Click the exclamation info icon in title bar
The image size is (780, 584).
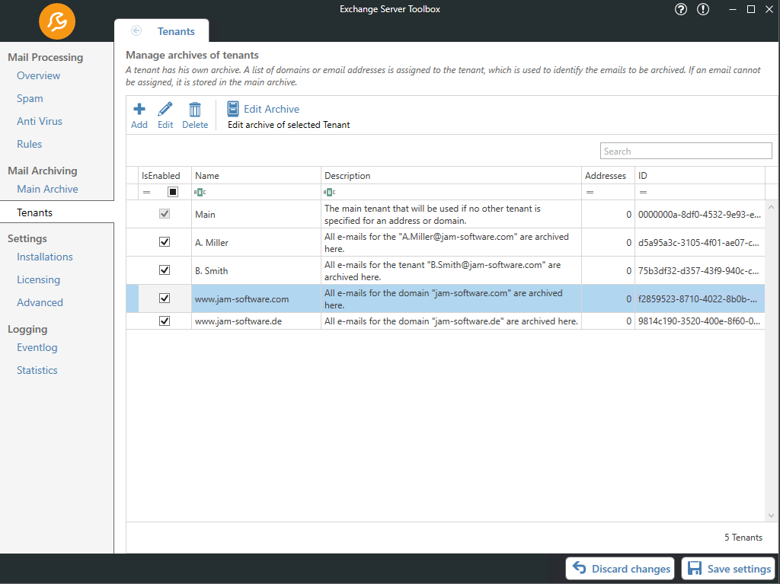(x=702, y=9)
